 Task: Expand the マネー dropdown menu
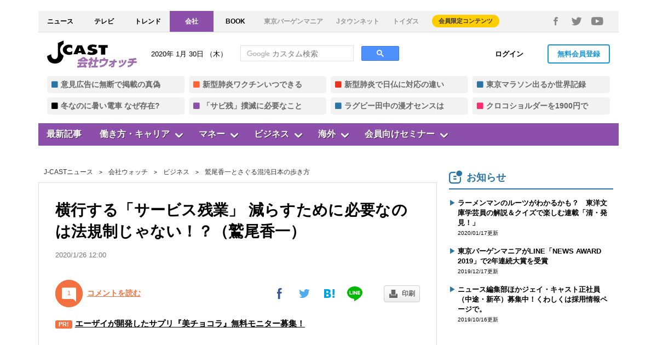[218, 134]
